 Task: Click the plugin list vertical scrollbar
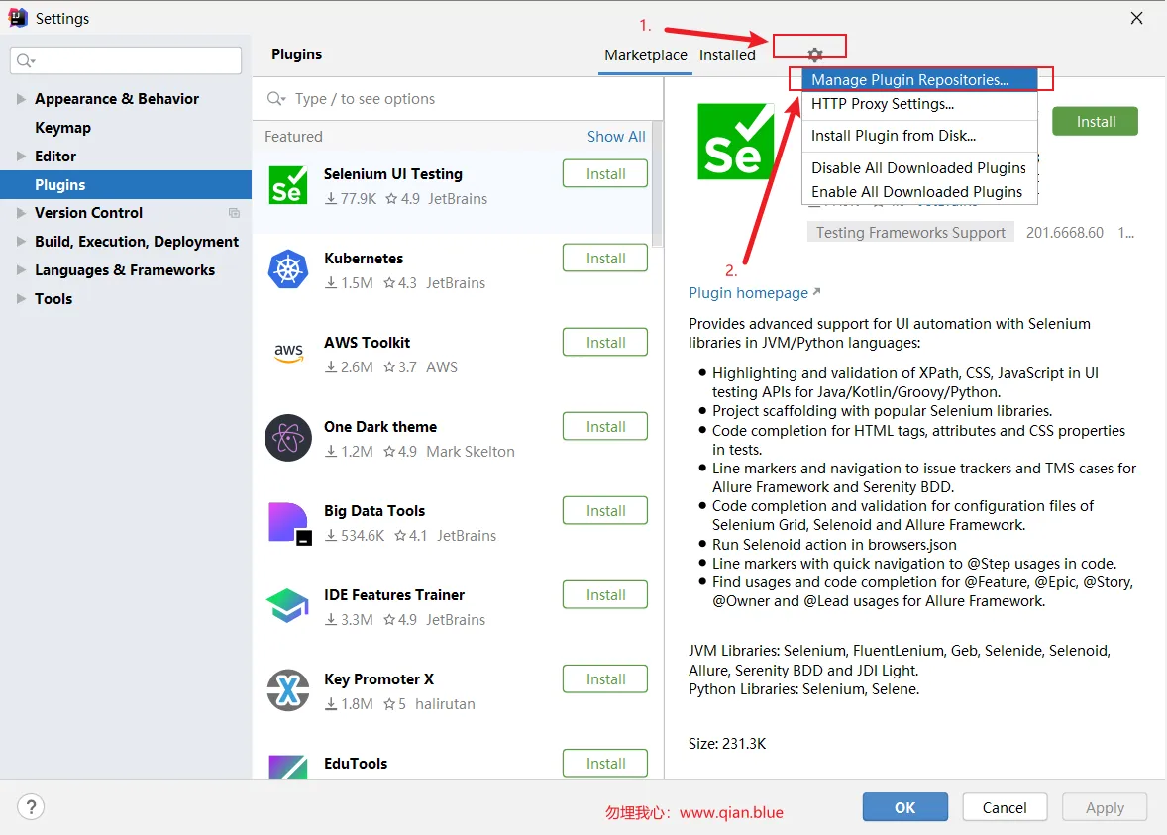click(x=657, y=184)
